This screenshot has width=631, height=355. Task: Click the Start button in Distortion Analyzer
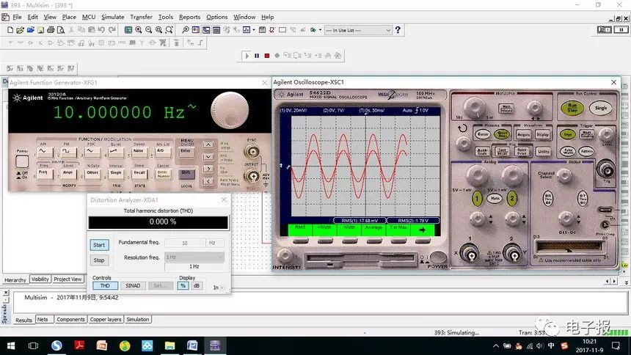coord(99,245)
